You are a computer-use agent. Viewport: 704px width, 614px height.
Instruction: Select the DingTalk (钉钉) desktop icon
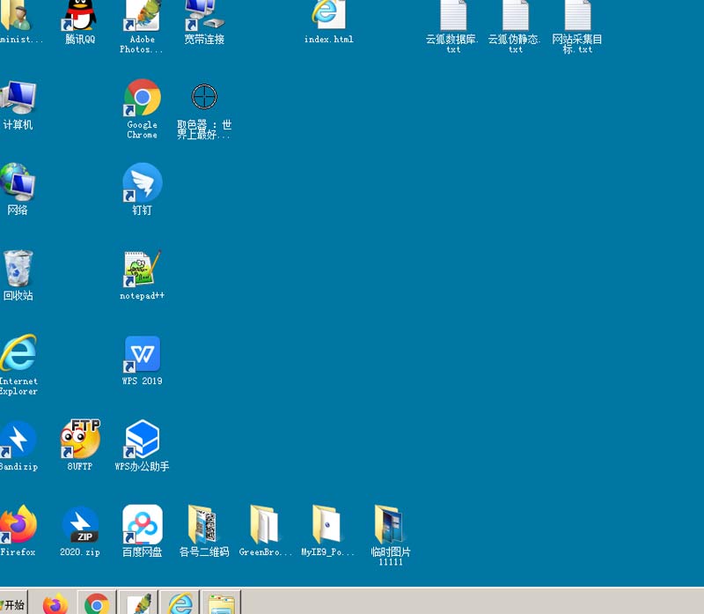142,182
